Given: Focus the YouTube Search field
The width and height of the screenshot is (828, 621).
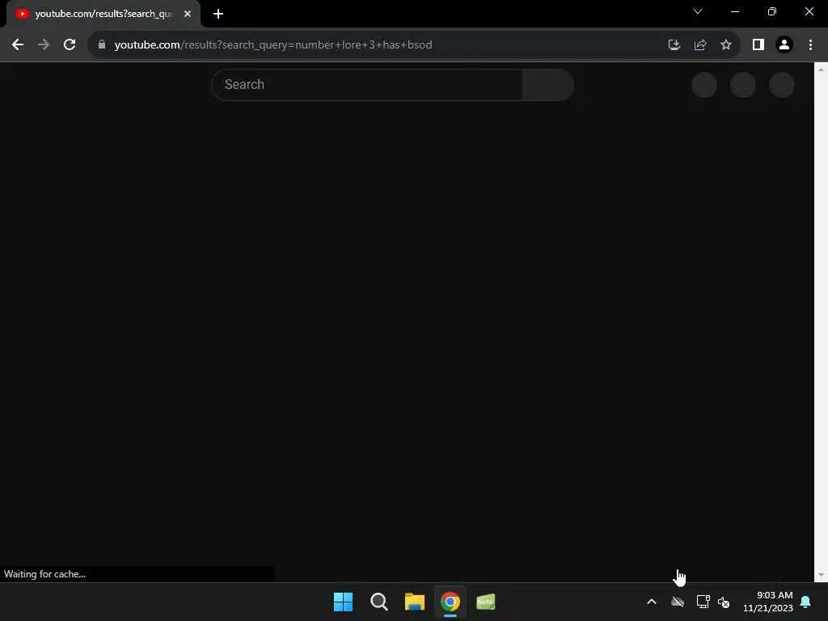Looking at the screenshot, I should [x=367, y=84].
